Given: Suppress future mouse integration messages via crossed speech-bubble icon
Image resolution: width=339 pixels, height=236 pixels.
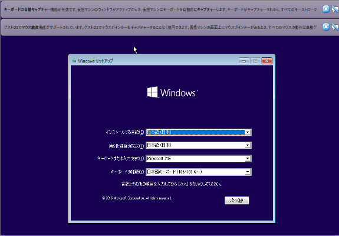Looking at the screenshot, I should coord(335,27).
